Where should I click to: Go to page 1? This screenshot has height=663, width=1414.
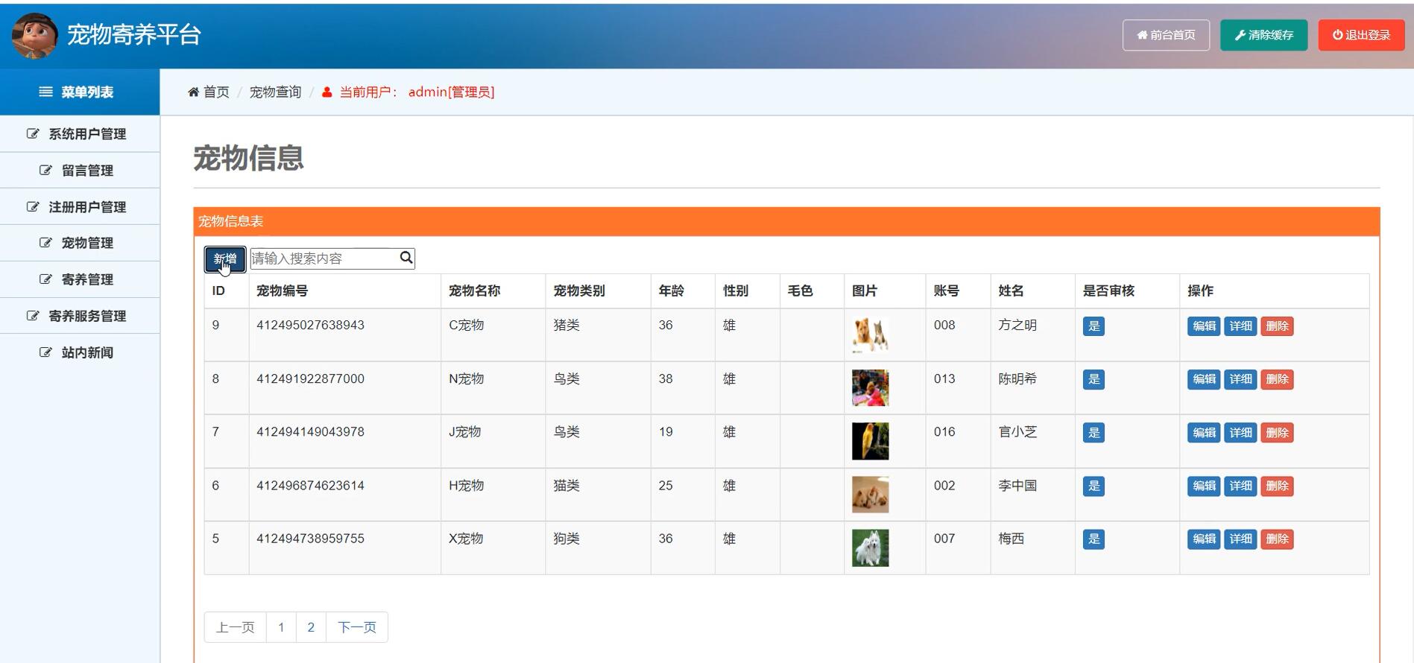281,627
